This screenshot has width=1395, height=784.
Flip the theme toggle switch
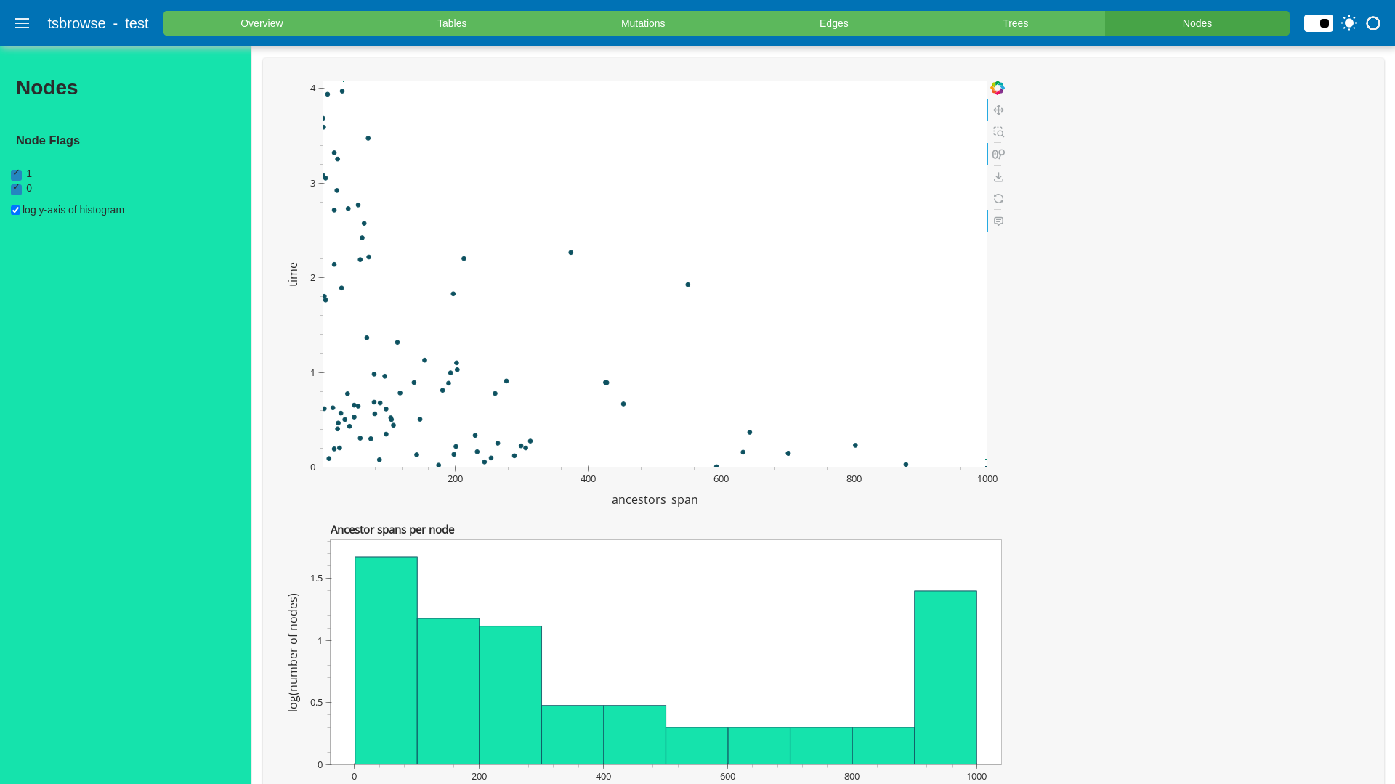point(1318,23)
